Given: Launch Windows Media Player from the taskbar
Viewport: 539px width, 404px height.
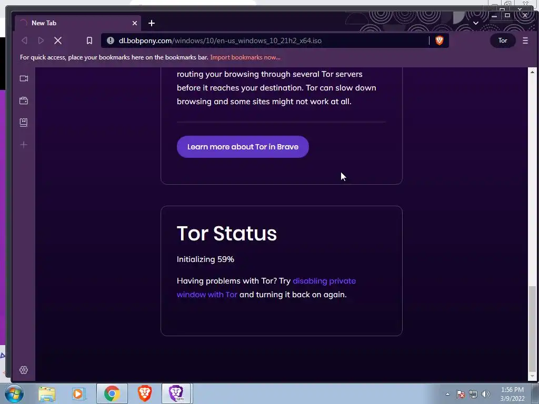Looking at the screenshot, I should tap(78, 393).
